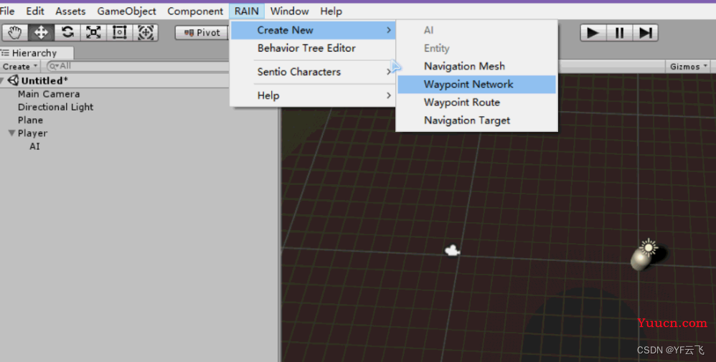Select the Rotate tool
This screenshot has width=716, height=362.
click(x=67, y=32)
